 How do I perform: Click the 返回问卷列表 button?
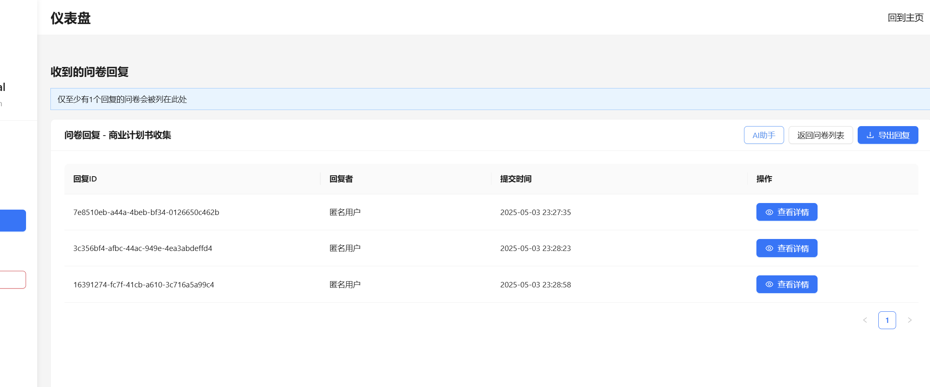[x=820, y=135]
